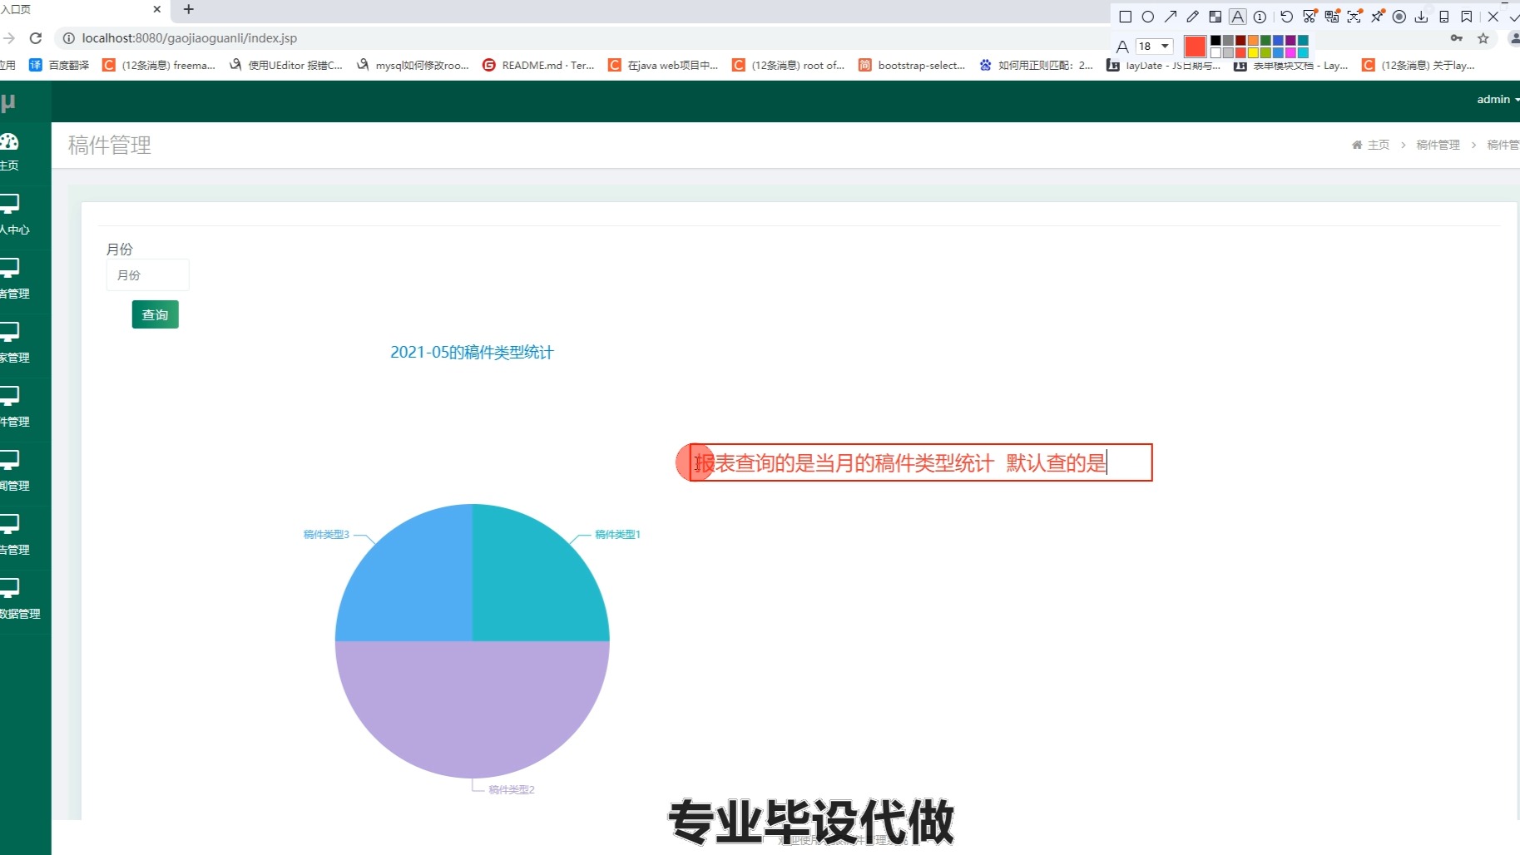
Task: Expand the admin user dropdown
Action: [1498, 99]
